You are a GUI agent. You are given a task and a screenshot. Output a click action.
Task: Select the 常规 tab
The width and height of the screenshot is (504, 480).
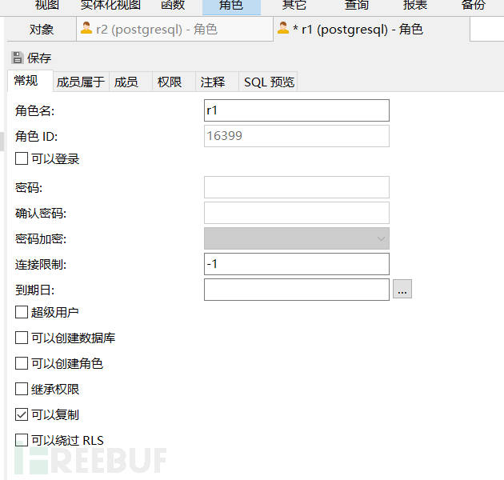30,81
